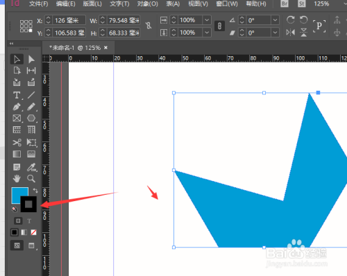This screenshot has width=347, height=276.
Task: Open the 窗口(W) menu
Action: point(227,3)
